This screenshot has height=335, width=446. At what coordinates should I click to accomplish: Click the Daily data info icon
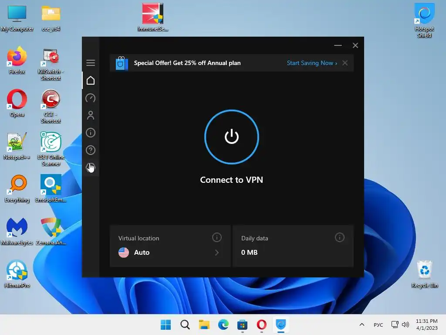coord(340,237)
